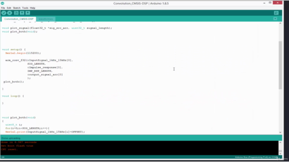The image size is (289, 162).
Task: Open the Help menu
Action: 33,8
